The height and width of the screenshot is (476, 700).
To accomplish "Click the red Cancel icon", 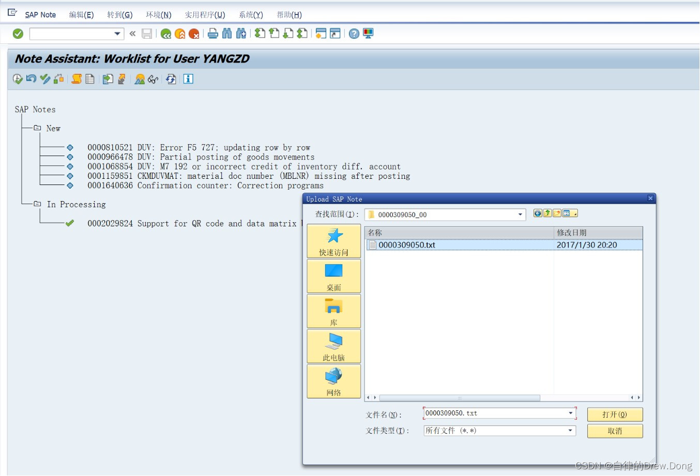I will coord(194,34).
